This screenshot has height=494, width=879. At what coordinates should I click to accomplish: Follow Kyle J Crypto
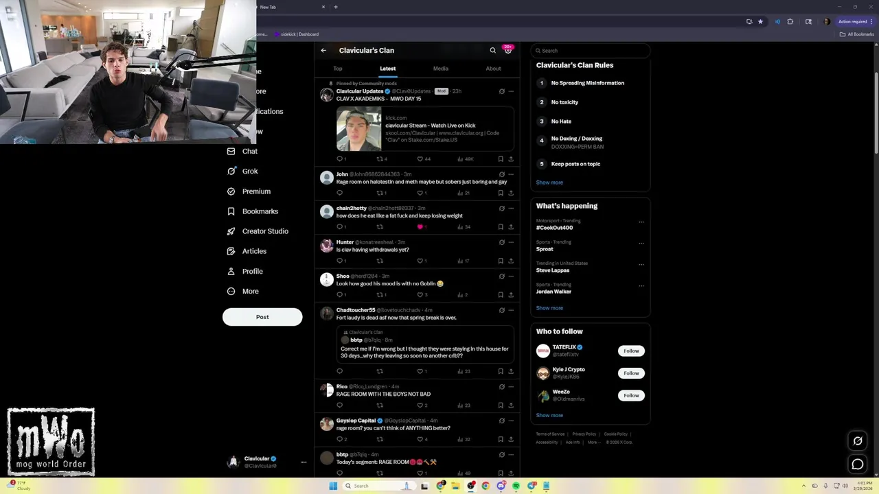point(631,373)
